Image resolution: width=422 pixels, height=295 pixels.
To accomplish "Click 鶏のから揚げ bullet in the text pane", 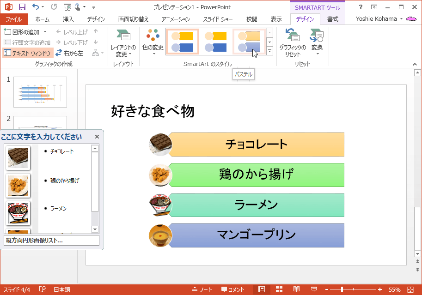I will pos(65,181).
